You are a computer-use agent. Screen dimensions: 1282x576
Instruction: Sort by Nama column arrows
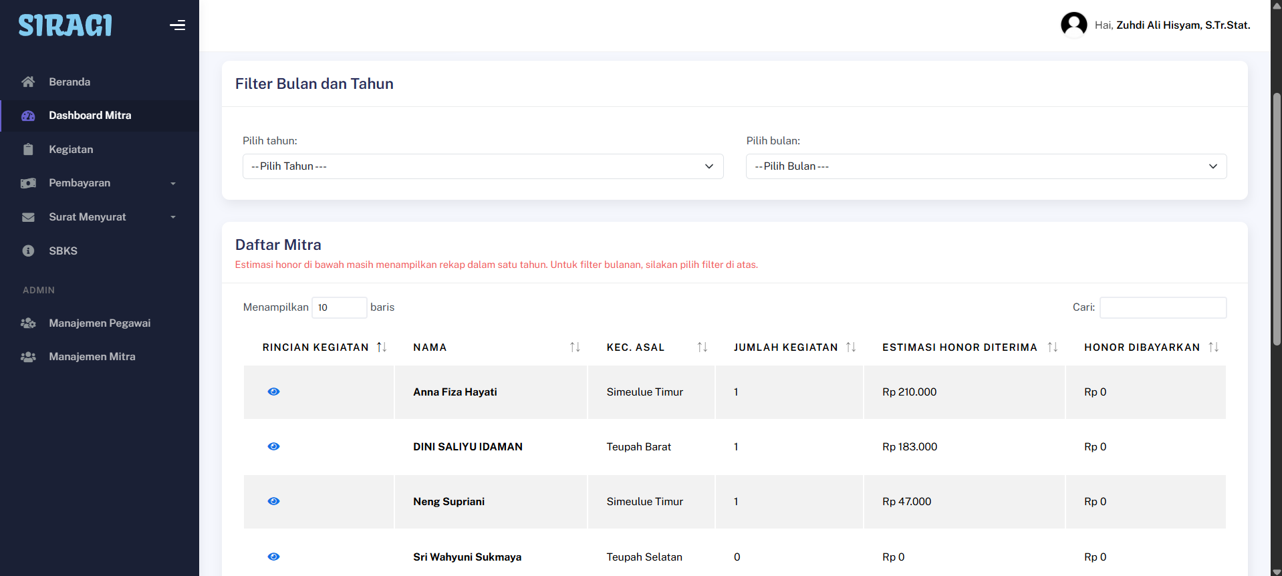point(574,347)
